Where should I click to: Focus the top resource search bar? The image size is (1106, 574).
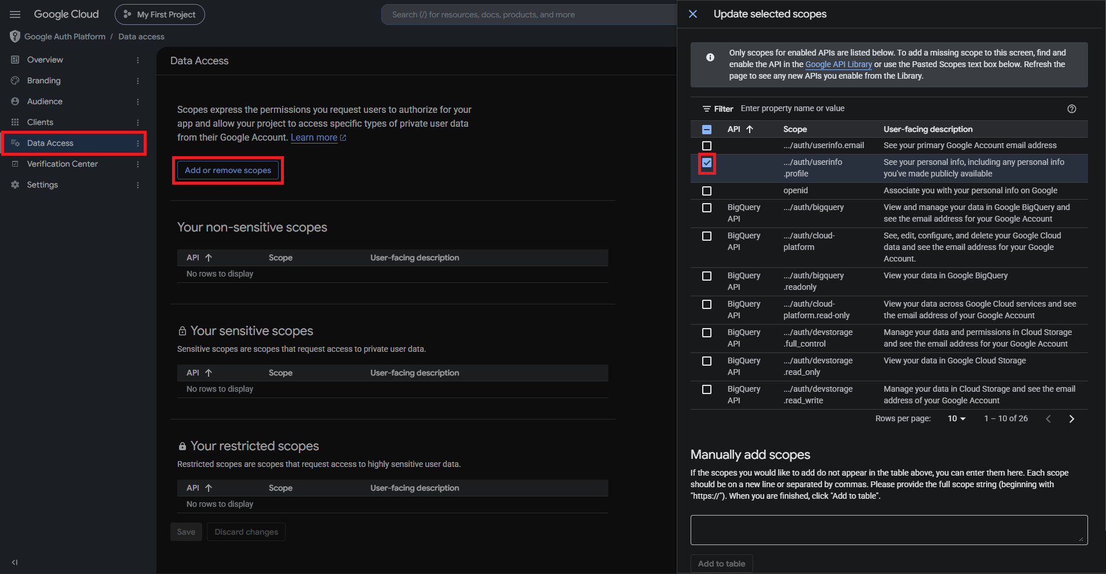529,14
